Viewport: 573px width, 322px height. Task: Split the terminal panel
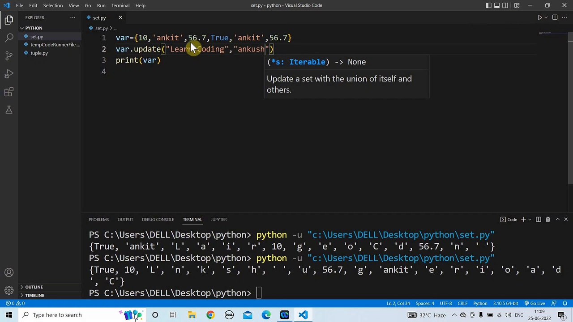[538, 220]
